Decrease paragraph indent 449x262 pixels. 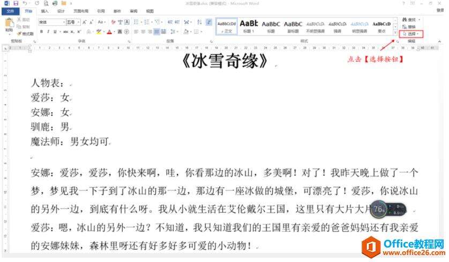click(170, 22)
